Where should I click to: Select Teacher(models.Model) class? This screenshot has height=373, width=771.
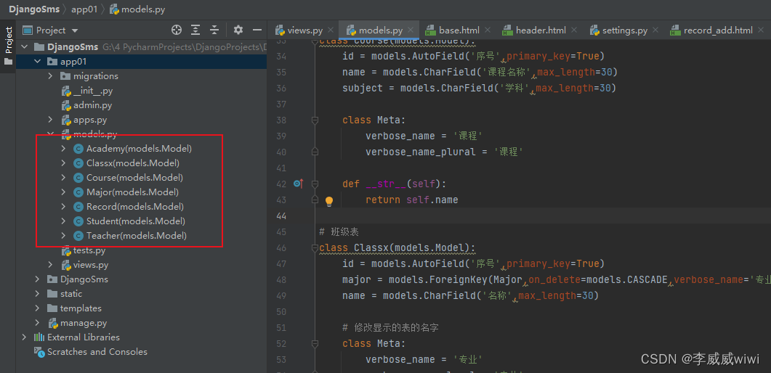click(137, 236)
